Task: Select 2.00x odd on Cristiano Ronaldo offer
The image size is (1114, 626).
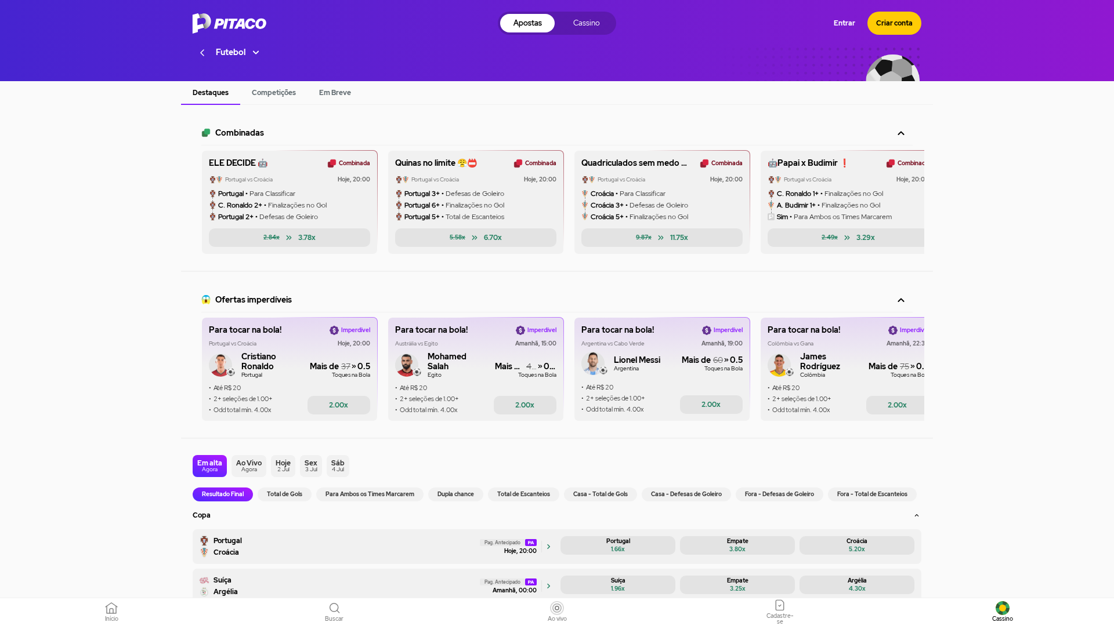Action: tap(339, 405)
